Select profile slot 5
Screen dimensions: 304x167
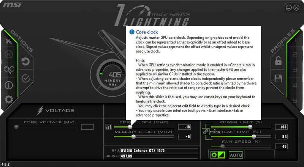point(295,101)
